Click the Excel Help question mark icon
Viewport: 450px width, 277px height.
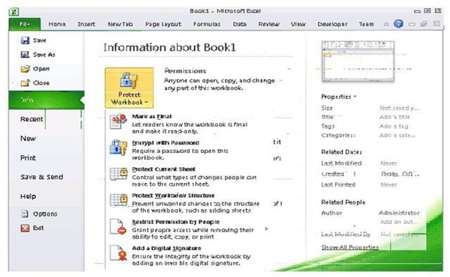[x=398, y=24]
